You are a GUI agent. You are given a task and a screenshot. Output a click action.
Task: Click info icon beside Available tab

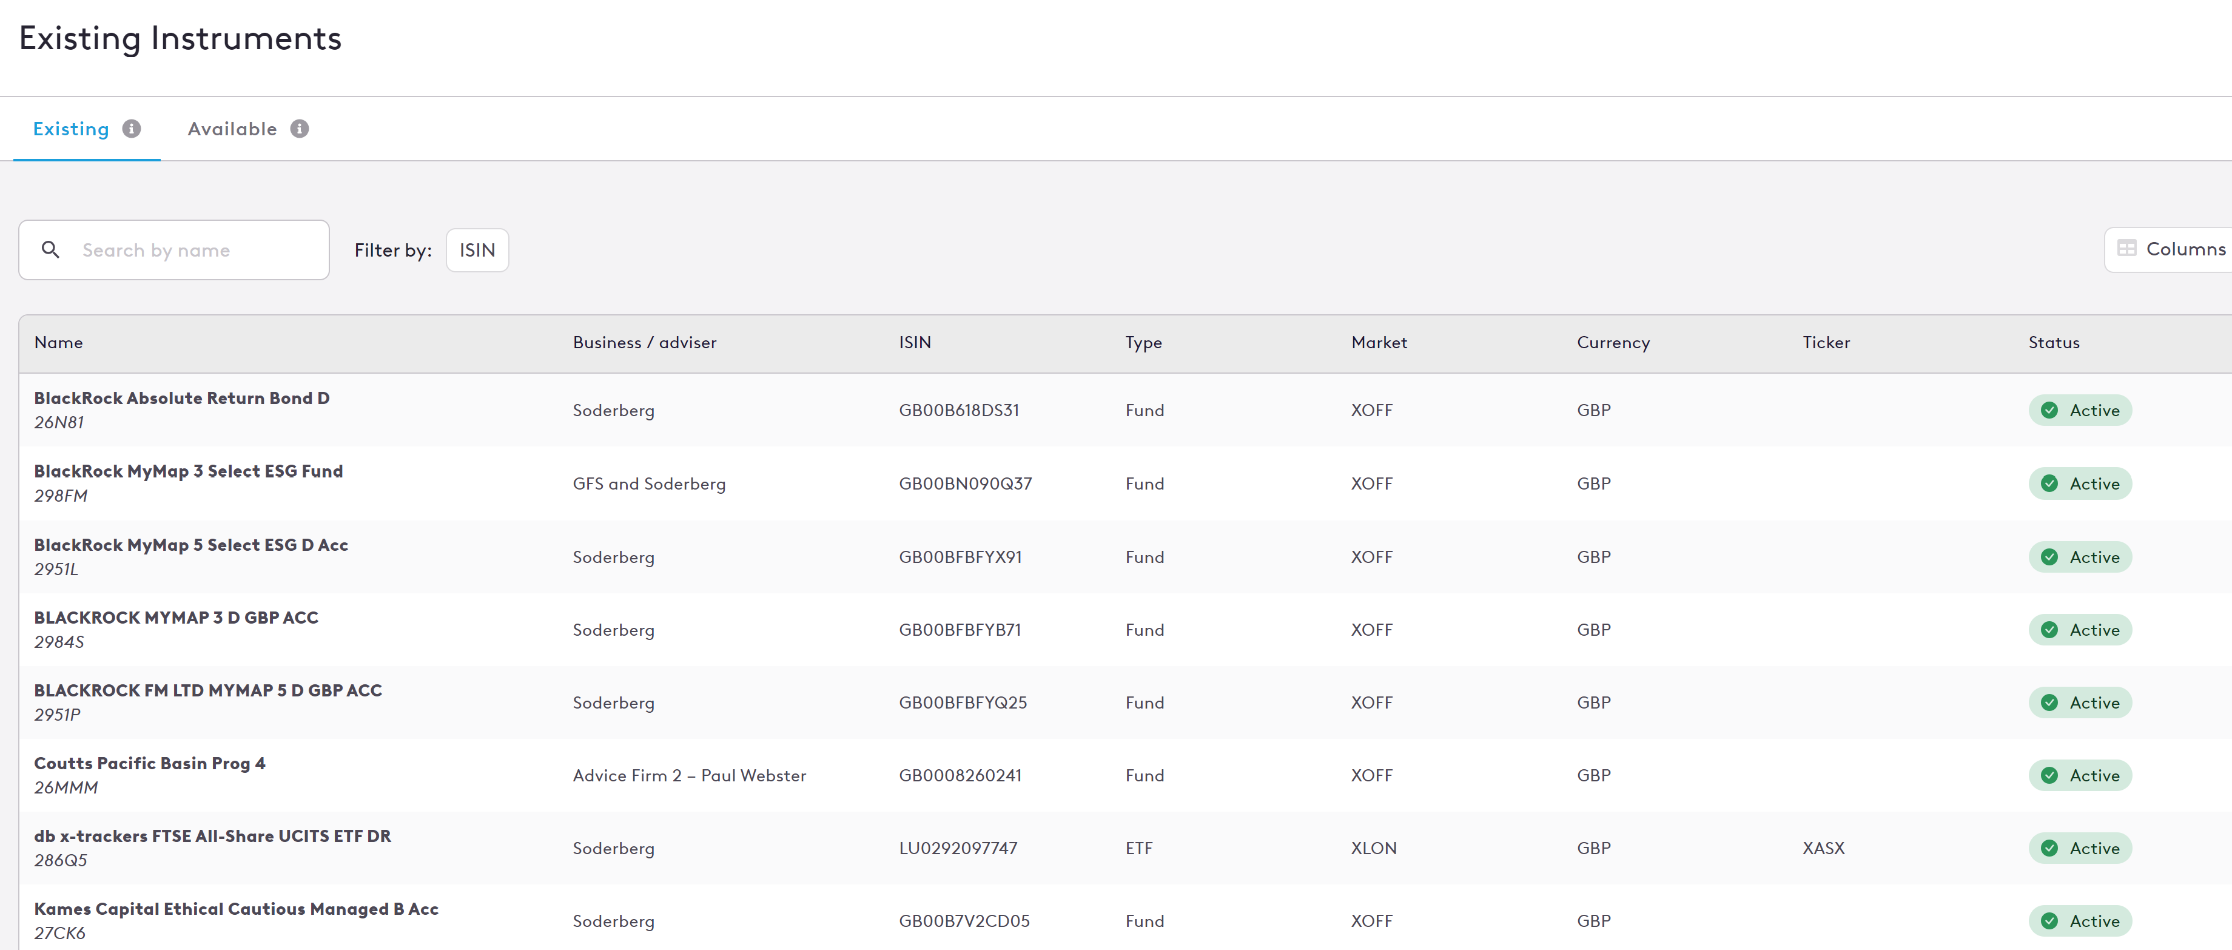tap(300, 129)
